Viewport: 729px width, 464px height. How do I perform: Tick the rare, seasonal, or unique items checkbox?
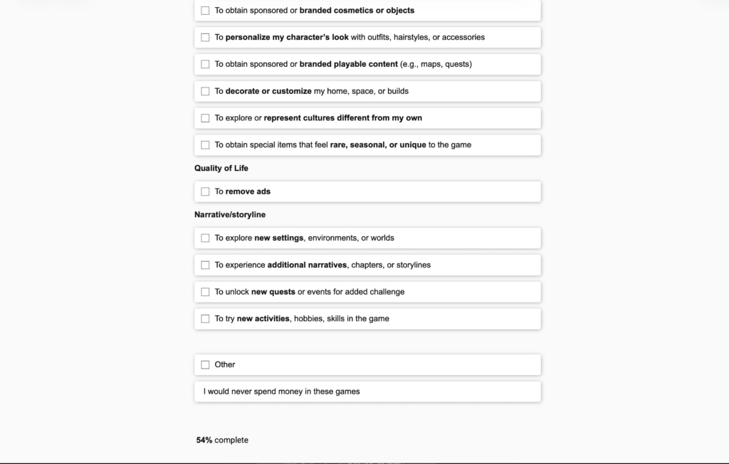coord(205,145)
